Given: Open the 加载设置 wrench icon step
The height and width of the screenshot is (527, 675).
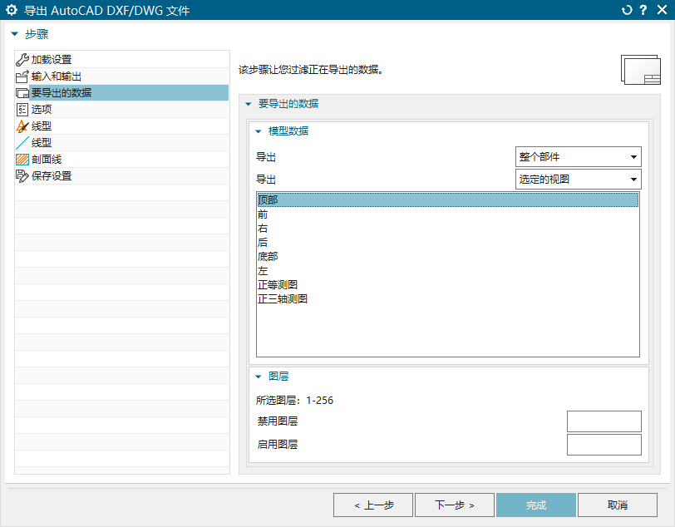Looking at the screenshot, I should click(x=22, y=59).
